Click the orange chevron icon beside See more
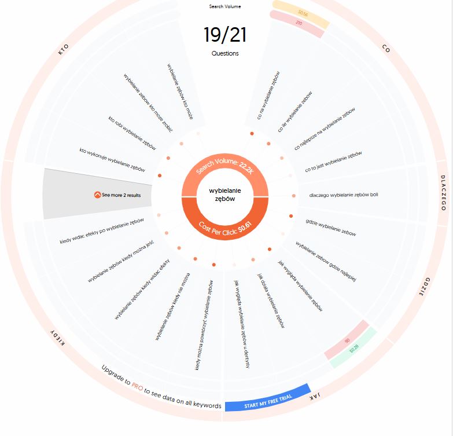Viewport: 453px width, 436px height. tap(97, 195)
